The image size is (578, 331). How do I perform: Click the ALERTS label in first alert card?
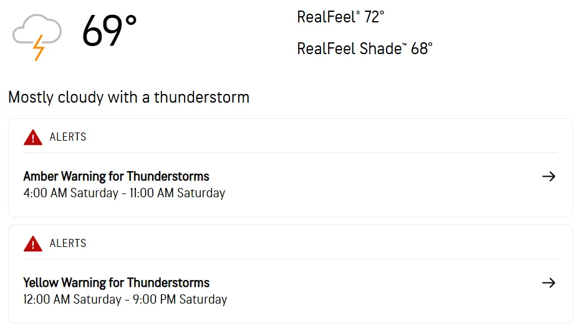click(68, 137)
